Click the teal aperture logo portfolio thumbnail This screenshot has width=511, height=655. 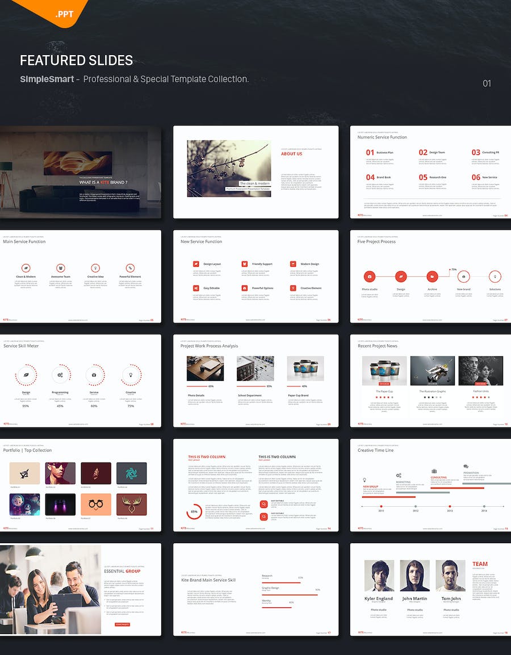point(132,473)
